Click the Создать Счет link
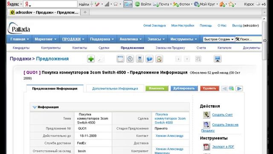Viewport: 273px width, 154px height. click(x=222, y=115)
